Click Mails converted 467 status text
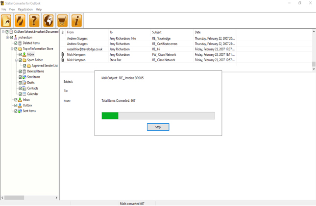 (x=132, y=204)
